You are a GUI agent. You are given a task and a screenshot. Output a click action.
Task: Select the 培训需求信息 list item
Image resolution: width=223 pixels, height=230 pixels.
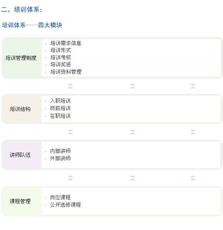point(66,43)
